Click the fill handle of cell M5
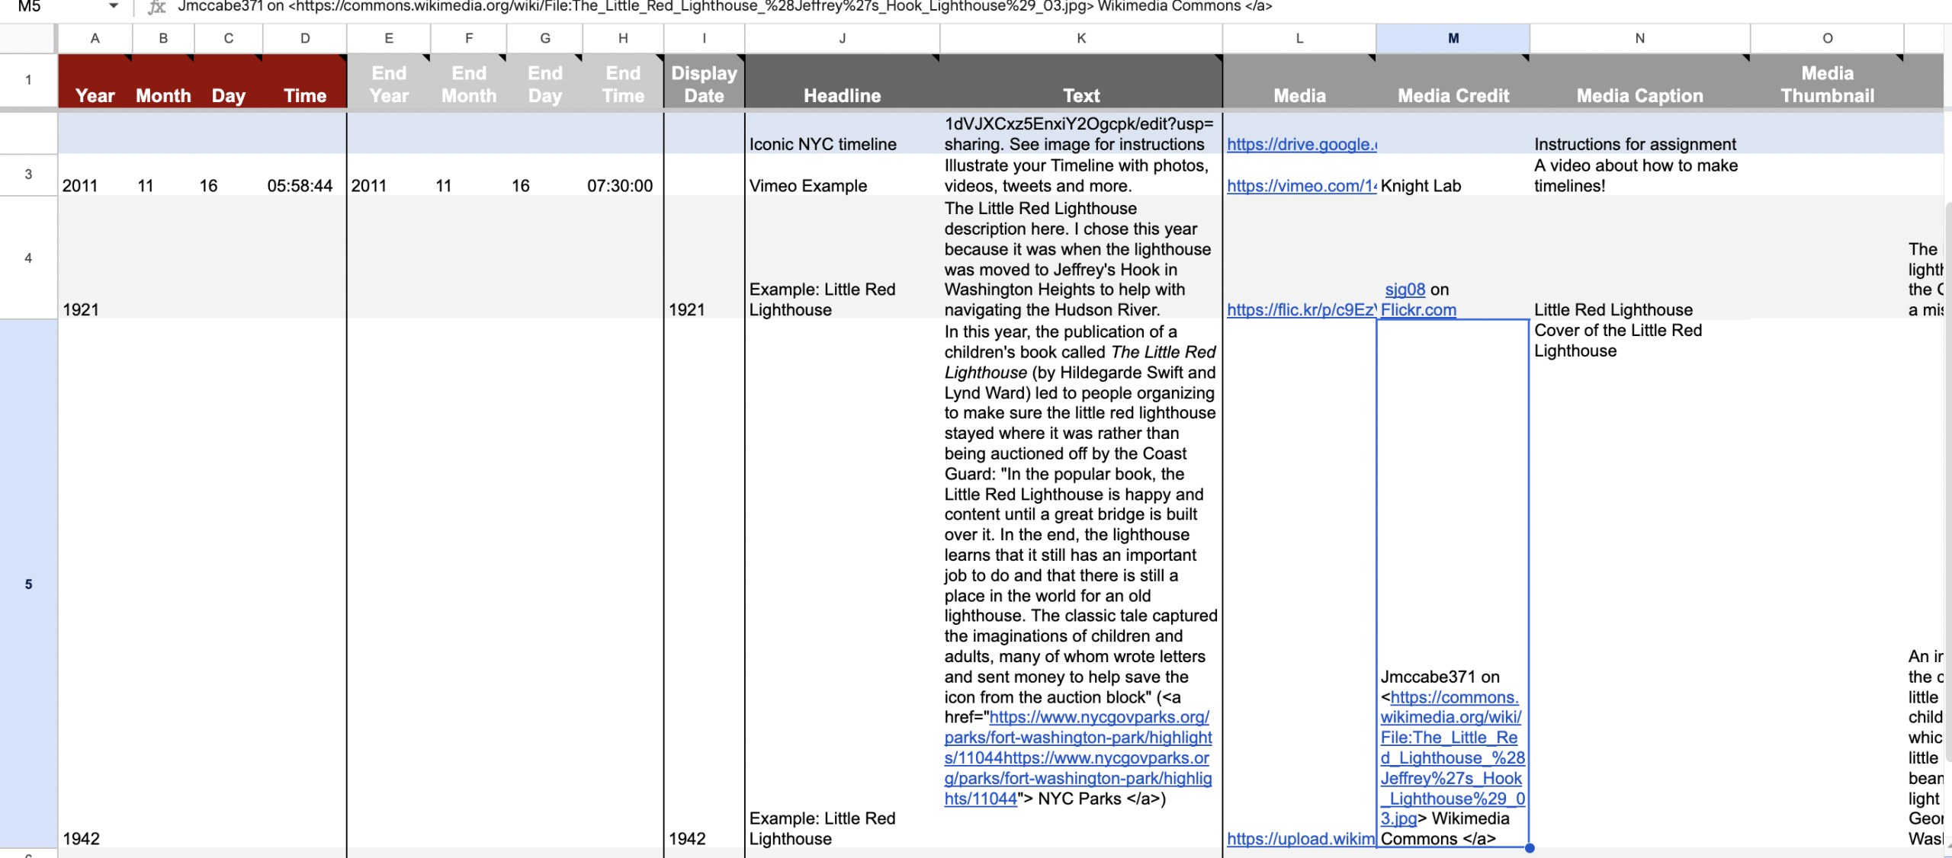The height and width of the screenshot is (858, 1952). tap(1530, 848)
